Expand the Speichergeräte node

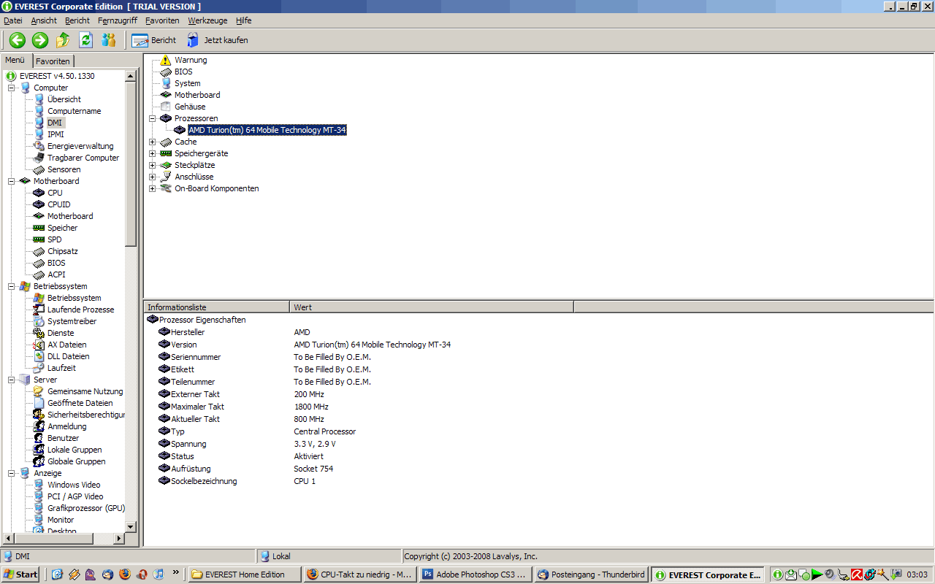pyautogui.click(x=153, y=153)
